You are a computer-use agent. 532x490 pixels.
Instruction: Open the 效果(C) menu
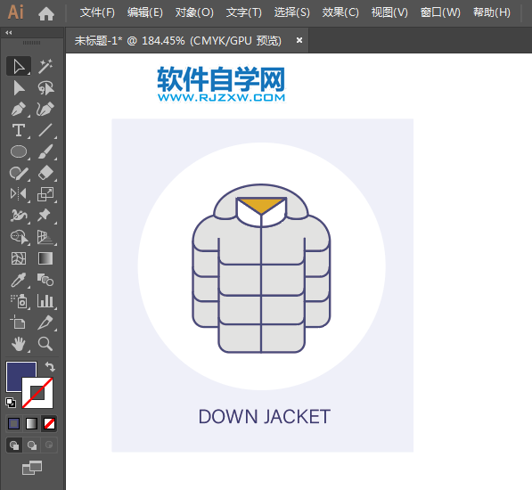[340, 12]
